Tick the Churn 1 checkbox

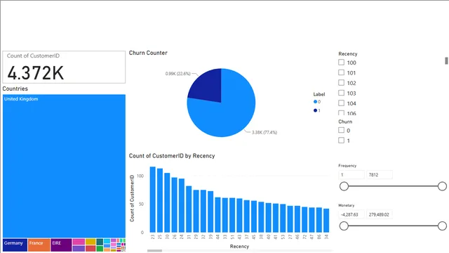tap(341, 141)
